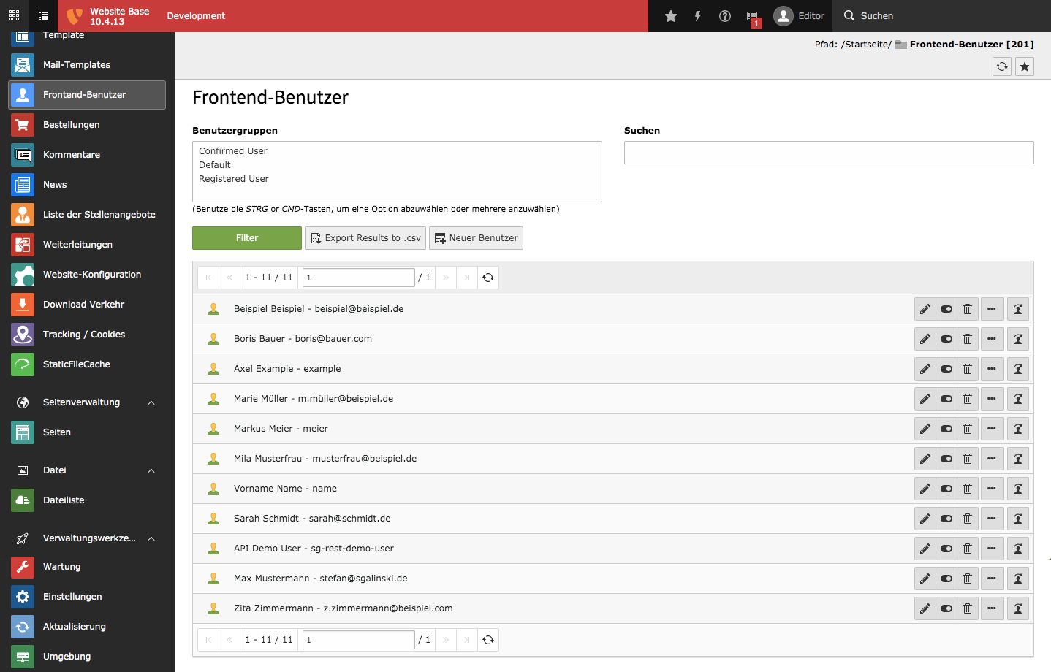Toggle visibility of Zita Zimmermann user
The width and height of the screenshot is (1051, 672).
coord(946,608)
